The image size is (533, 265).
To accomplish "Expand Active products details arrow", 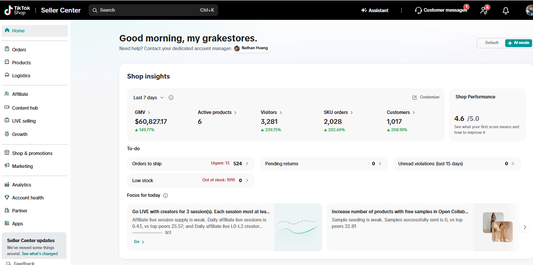I will tap(235, 113).
